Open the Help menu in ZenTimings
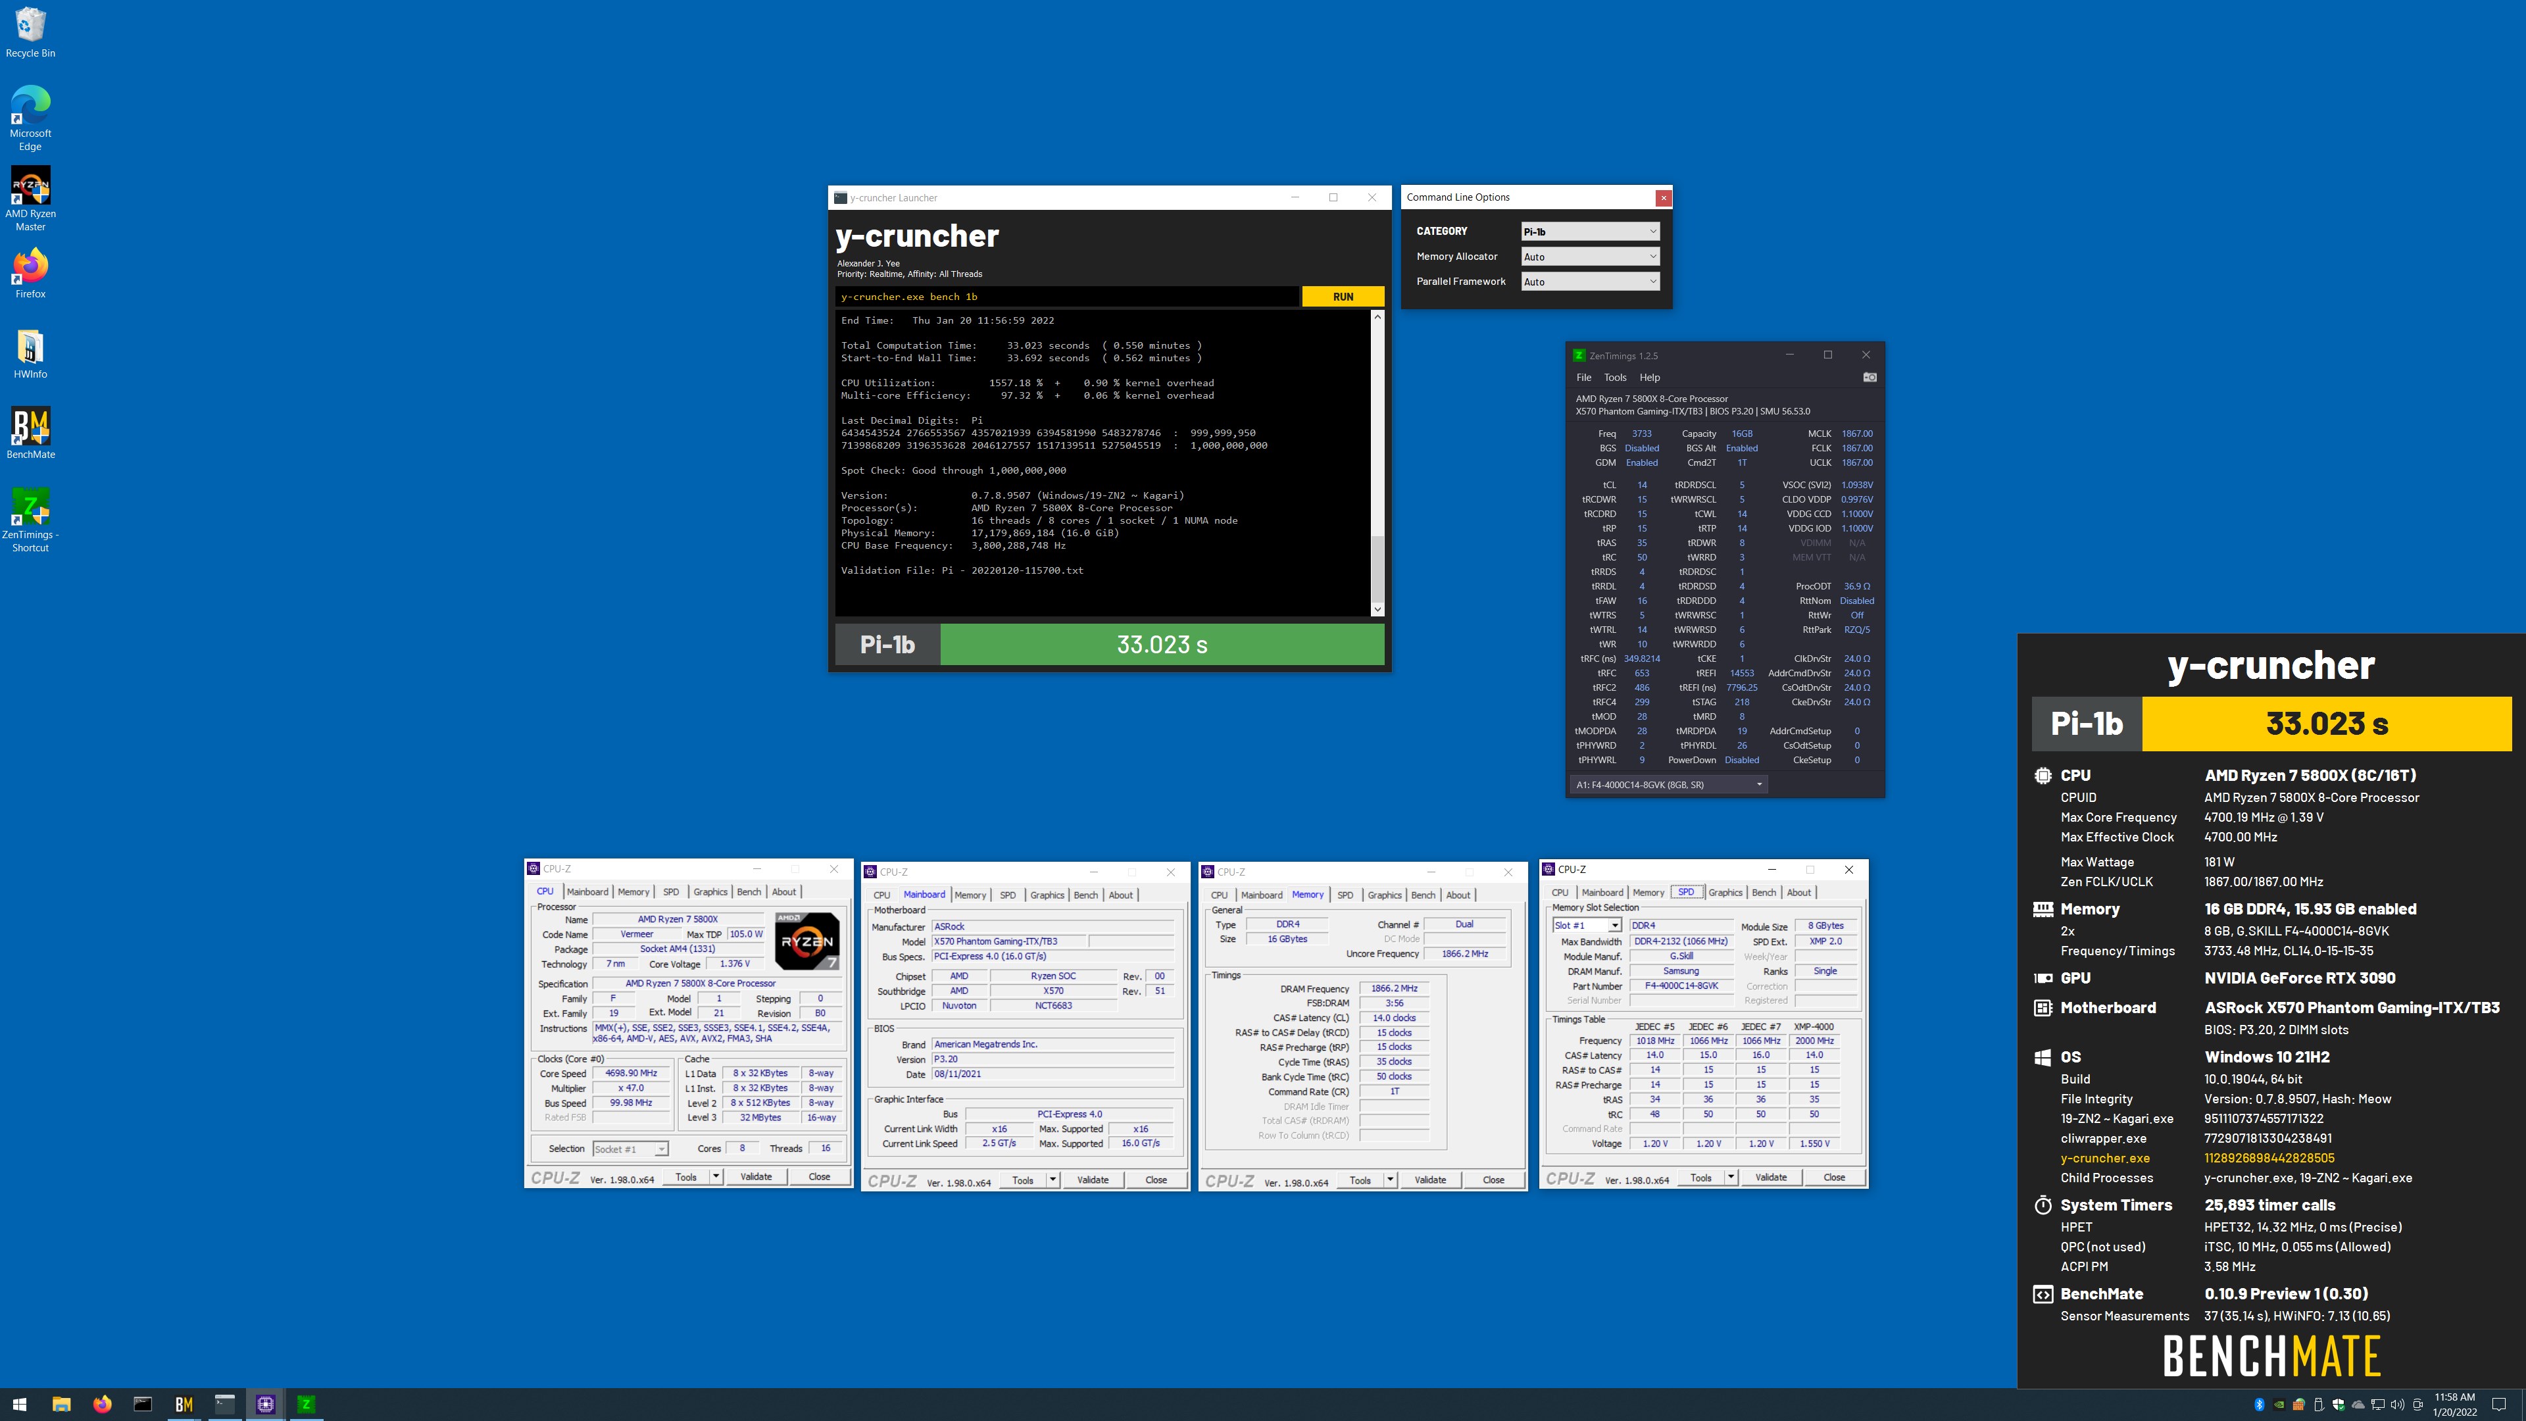This screenshot has width=2526, height=1421. pos(1649,378)
